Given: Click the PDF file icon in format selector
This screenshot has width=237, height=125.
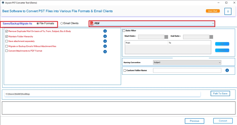Looking at the screenshot, I should coord(92,23).
